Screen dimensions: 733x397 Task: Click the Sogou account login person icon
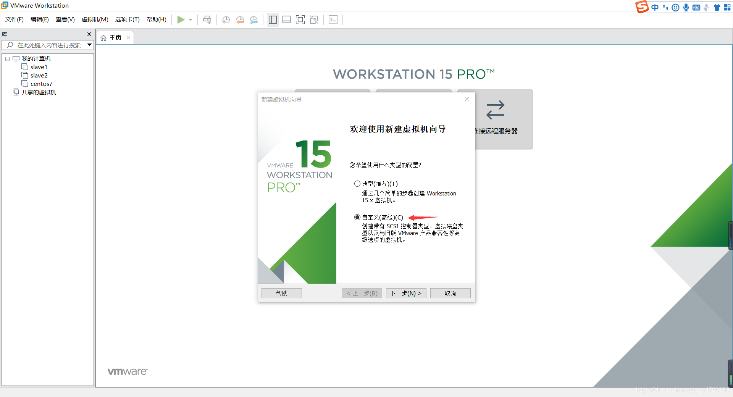pyautogui.click(x=707, y=7)
